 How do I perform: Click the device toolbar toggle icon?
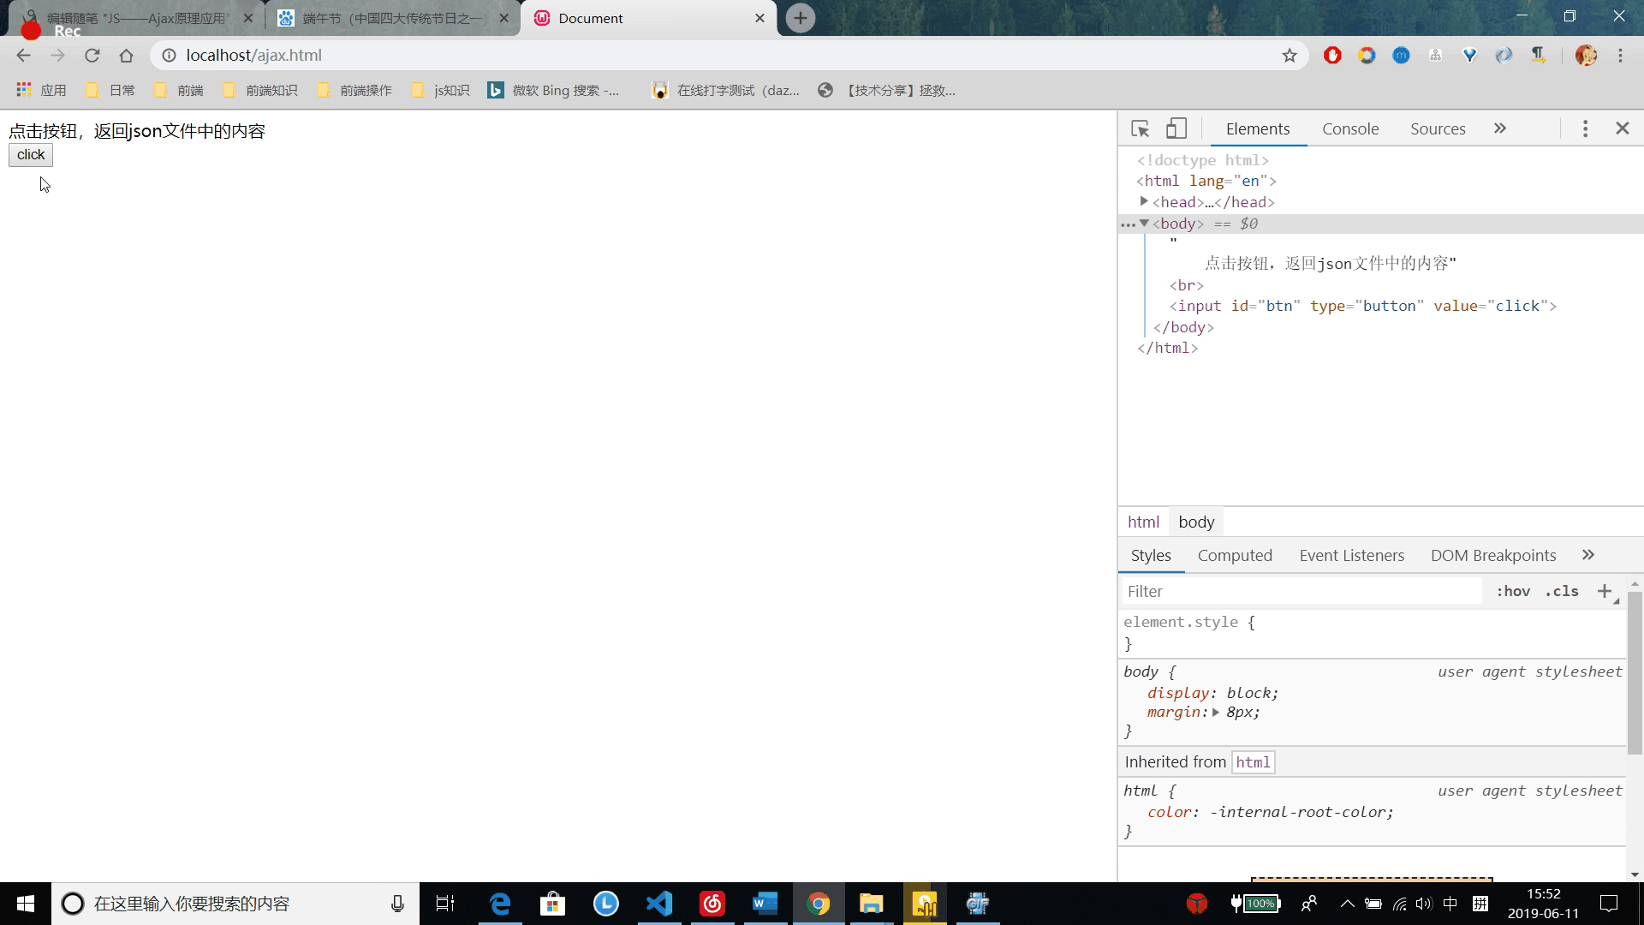click(x=1176, y=128)
